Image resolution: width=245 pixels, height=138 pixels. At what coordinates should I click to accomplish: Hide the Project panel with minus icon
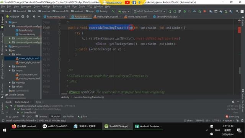(x=39, y=16)
